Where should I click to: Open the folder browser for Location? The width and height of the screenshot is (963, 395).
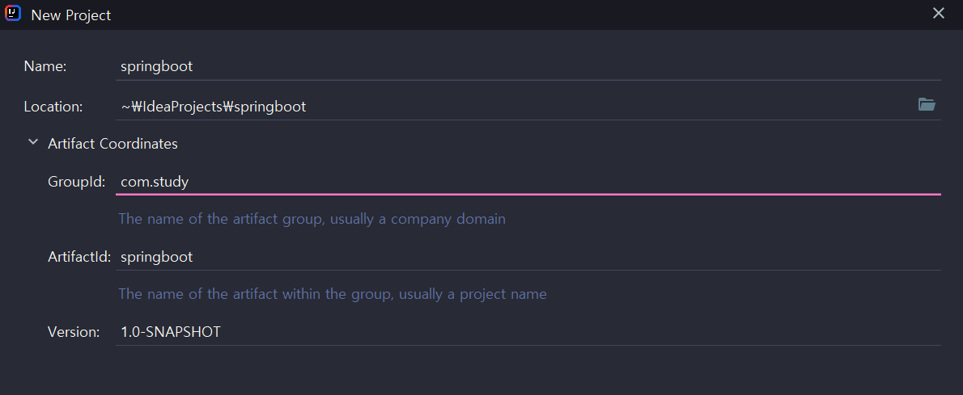click(926, 105)
